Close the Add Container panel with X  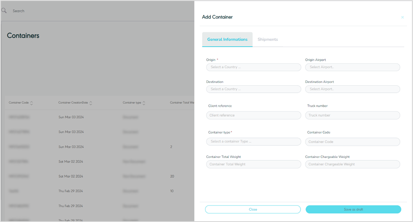coord(402,17)
